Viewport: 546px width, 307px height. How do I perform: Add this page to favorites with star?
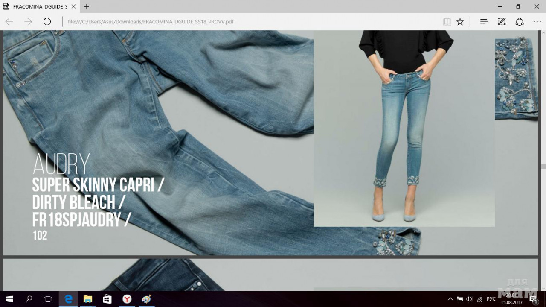click(460, 22)
